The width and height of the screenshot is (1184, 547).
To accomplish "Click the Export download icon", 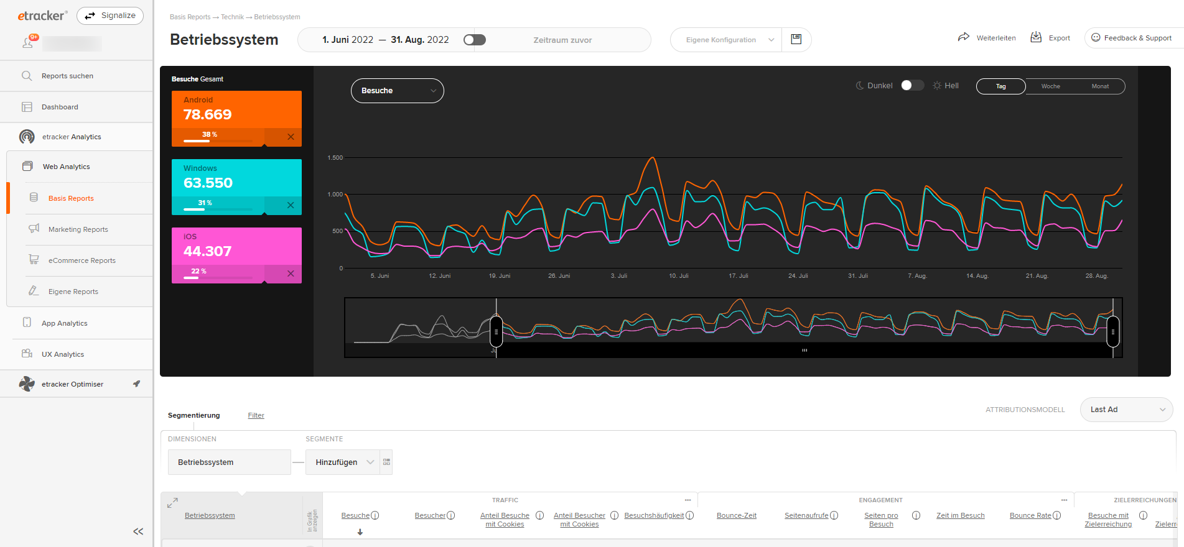I will coord(1036,37).
